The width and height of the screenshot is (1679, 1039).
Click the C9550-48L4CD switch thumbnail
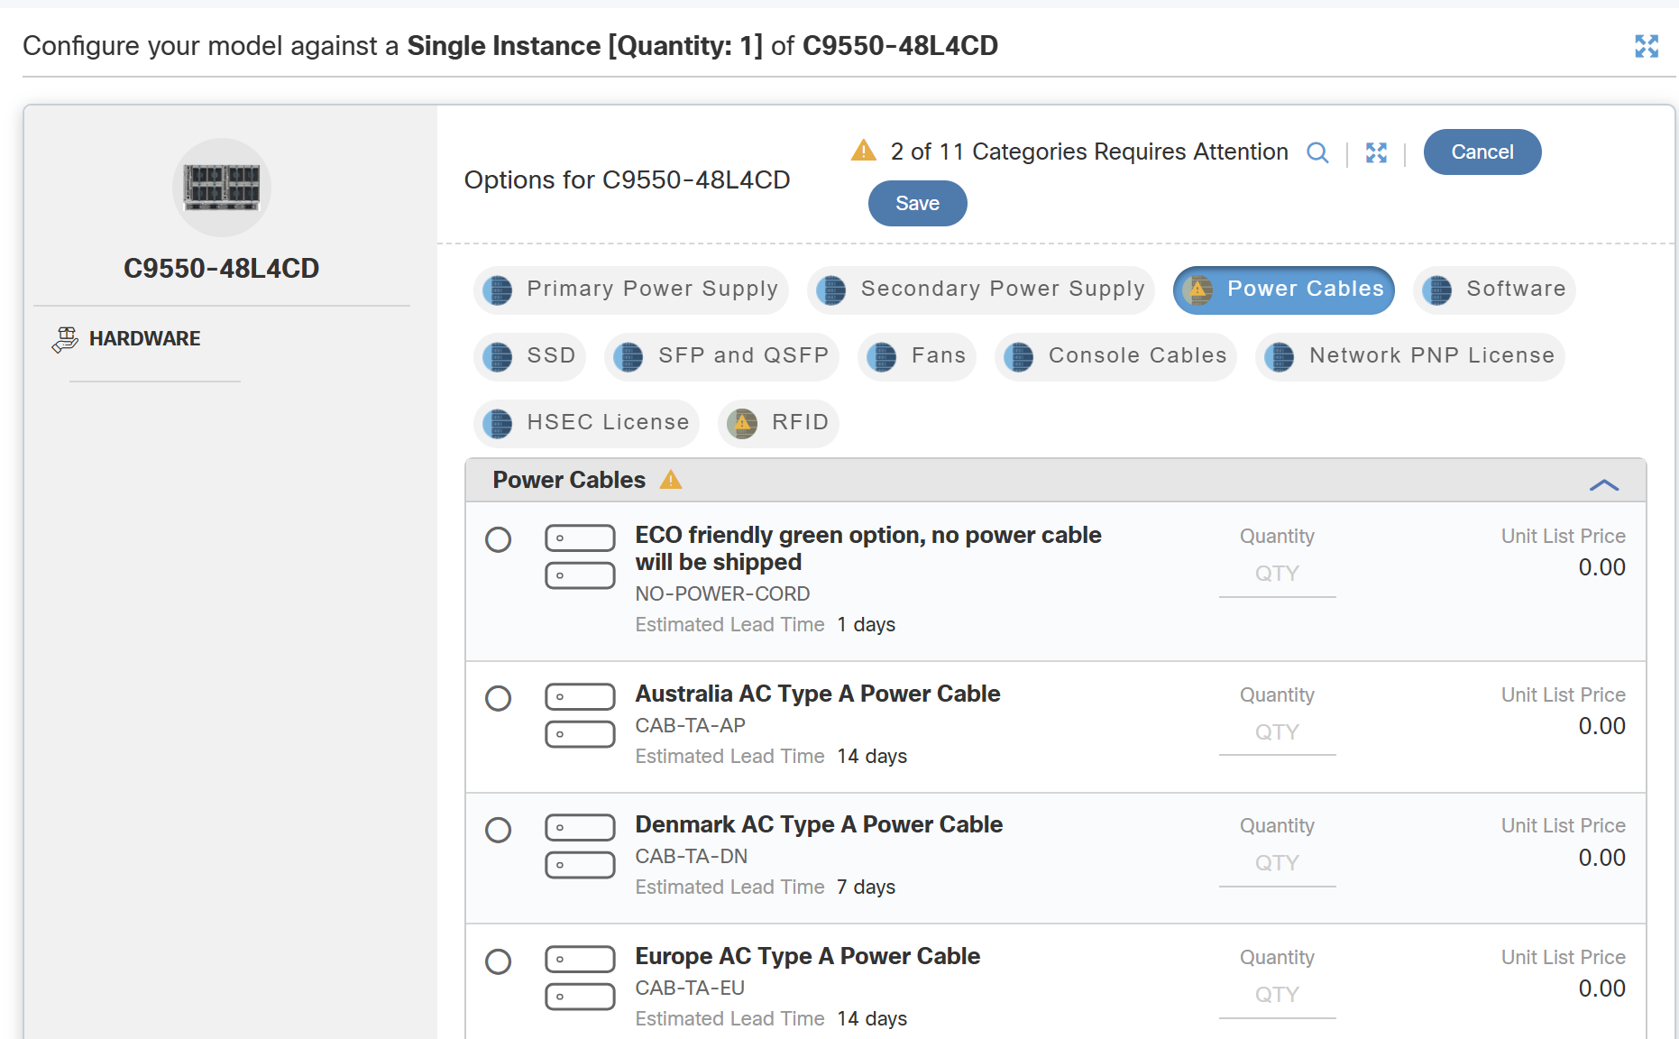pos(222,188)
